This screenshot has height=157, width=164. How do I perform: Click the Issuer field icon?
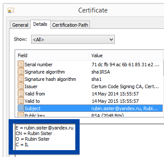click(x=21, y=86)
